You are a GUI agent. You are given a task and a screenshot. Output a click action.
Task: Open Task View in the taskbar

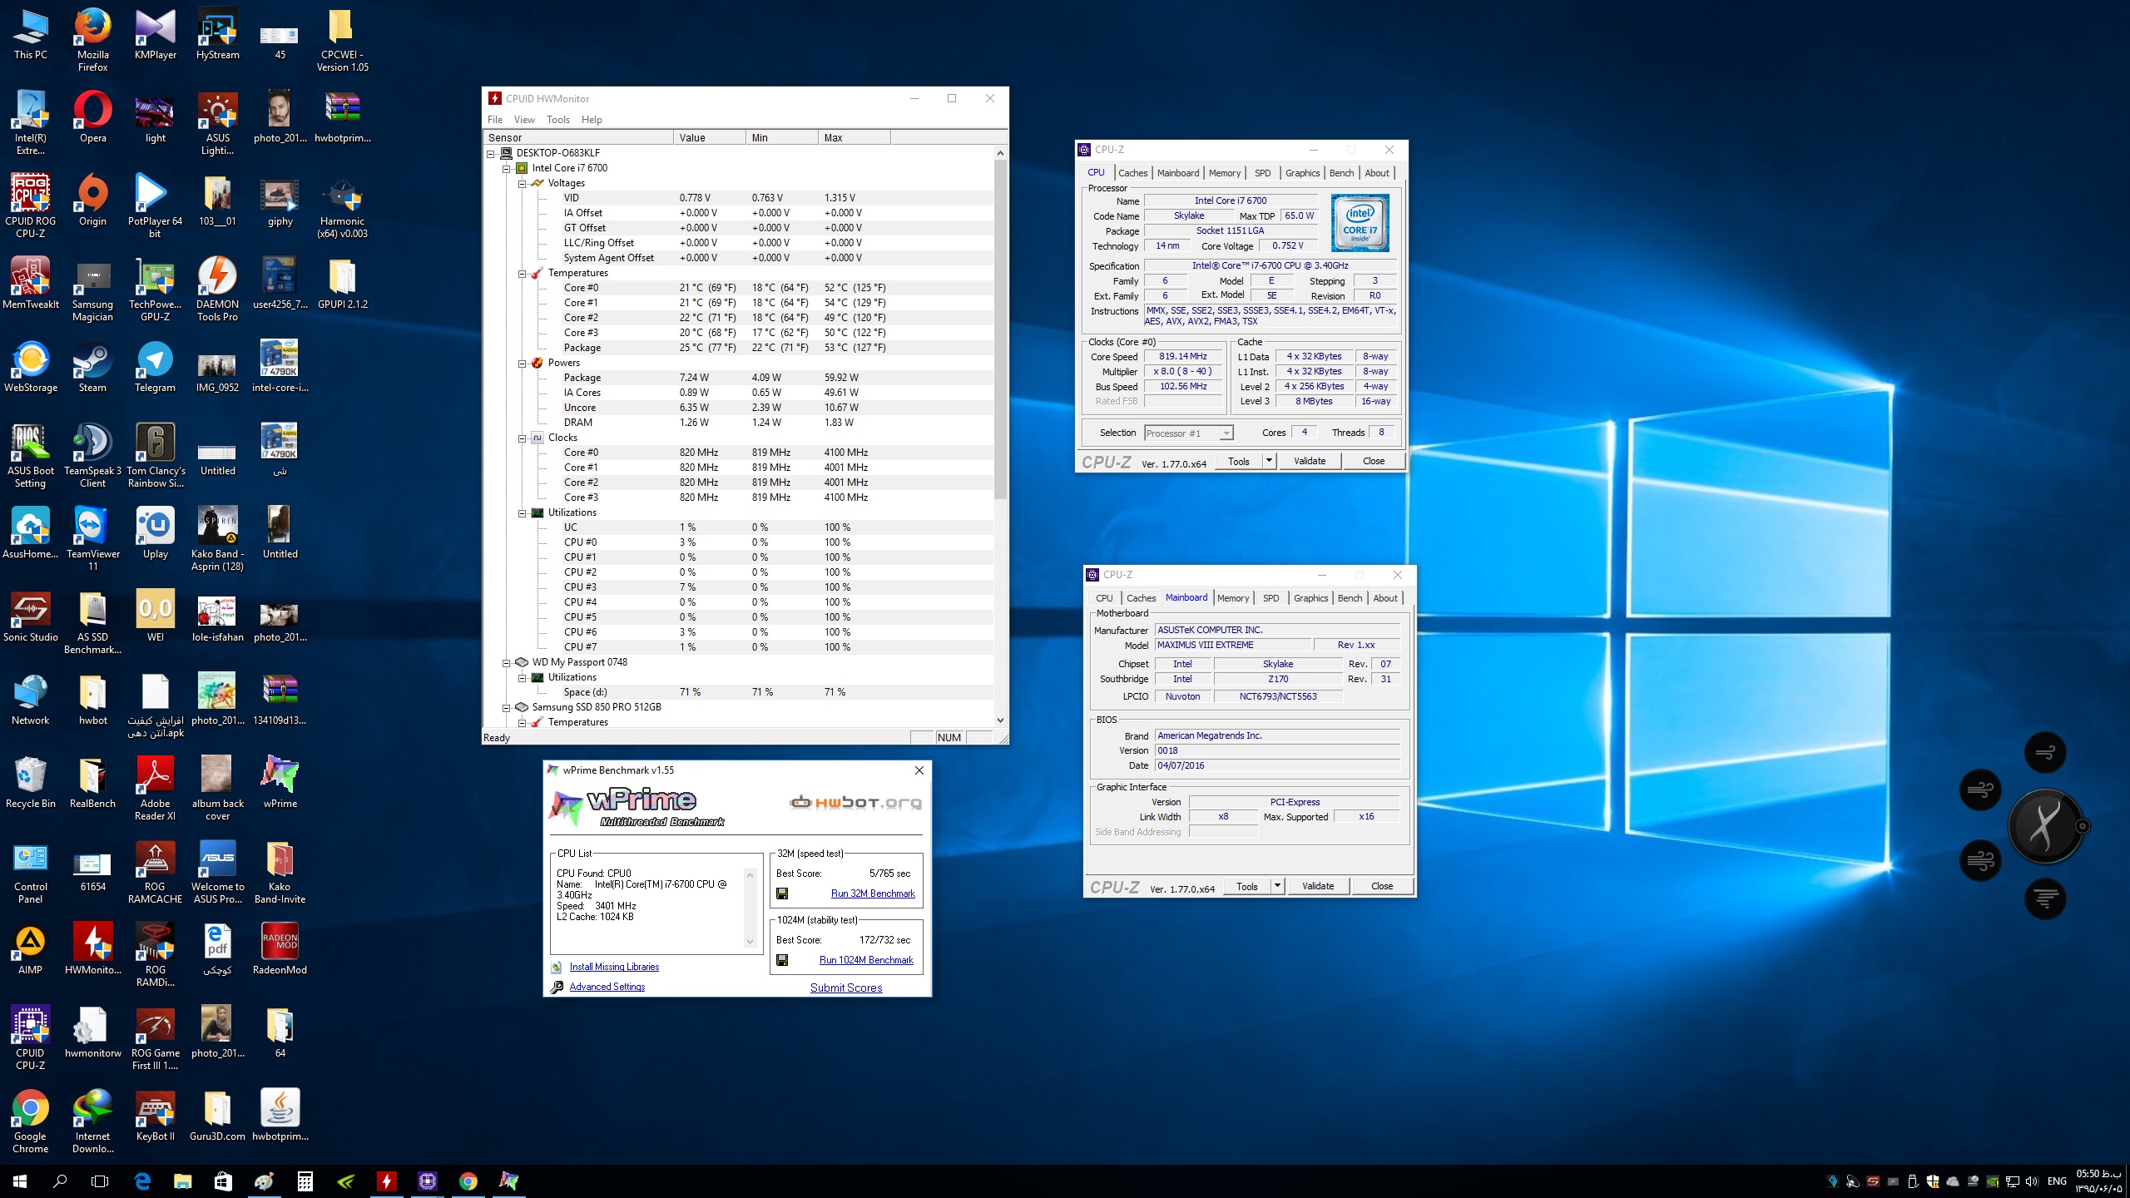click(100, 1181)
